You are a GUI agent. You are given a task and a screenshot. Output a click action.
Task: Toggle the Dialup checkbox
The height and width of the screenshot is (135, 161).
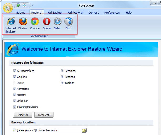14,83
